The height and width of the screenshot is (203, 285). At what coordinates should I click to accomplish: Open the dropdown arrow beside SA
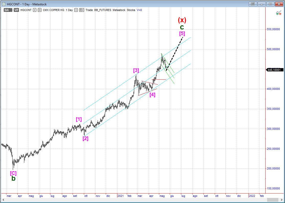(11, 10)
